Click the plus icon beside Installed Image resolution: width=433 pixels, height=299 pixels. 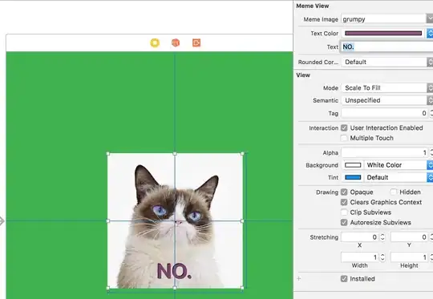coord(299,279)
